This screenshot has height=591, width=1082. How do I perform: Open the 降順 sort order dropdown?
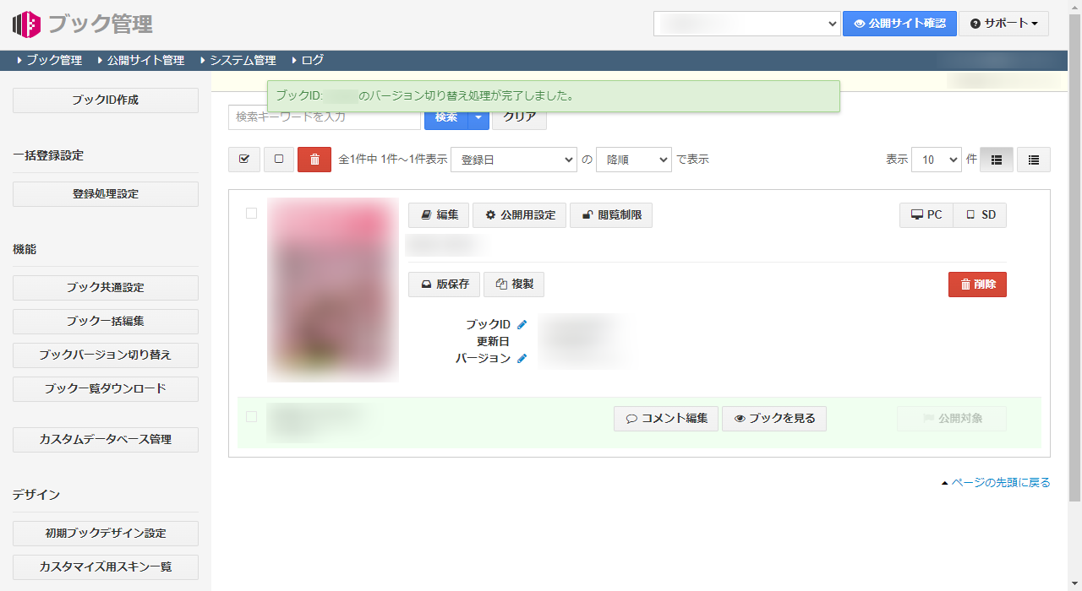(633, 160)
